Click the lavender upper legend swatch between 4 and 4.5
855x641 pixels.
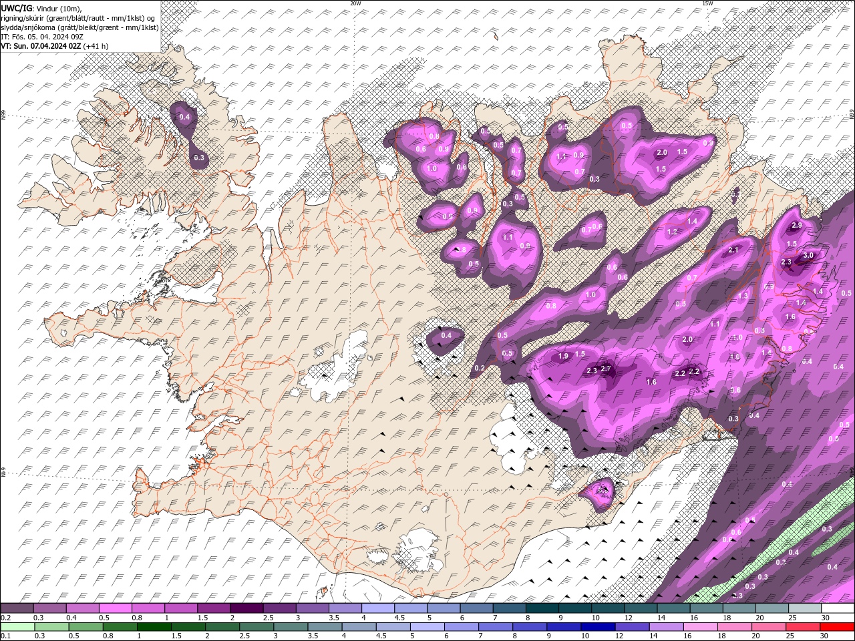(x=377, y=608)
